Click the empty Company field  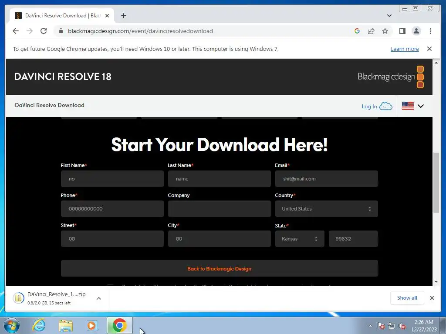[220, 209]
